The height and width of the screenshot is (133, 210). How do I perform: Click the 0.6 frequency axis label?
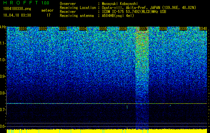[x=3, y=126]
